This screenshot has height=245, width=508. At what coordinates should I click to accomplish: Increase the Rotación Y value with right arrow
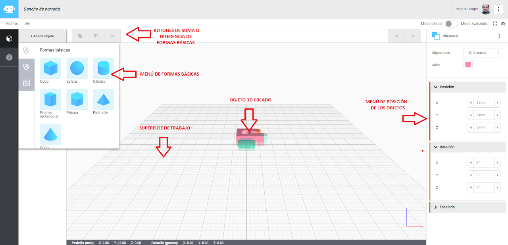(498, 175)
